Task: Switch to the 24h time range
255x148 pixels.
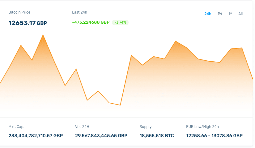Action: [x=208, y=14]
